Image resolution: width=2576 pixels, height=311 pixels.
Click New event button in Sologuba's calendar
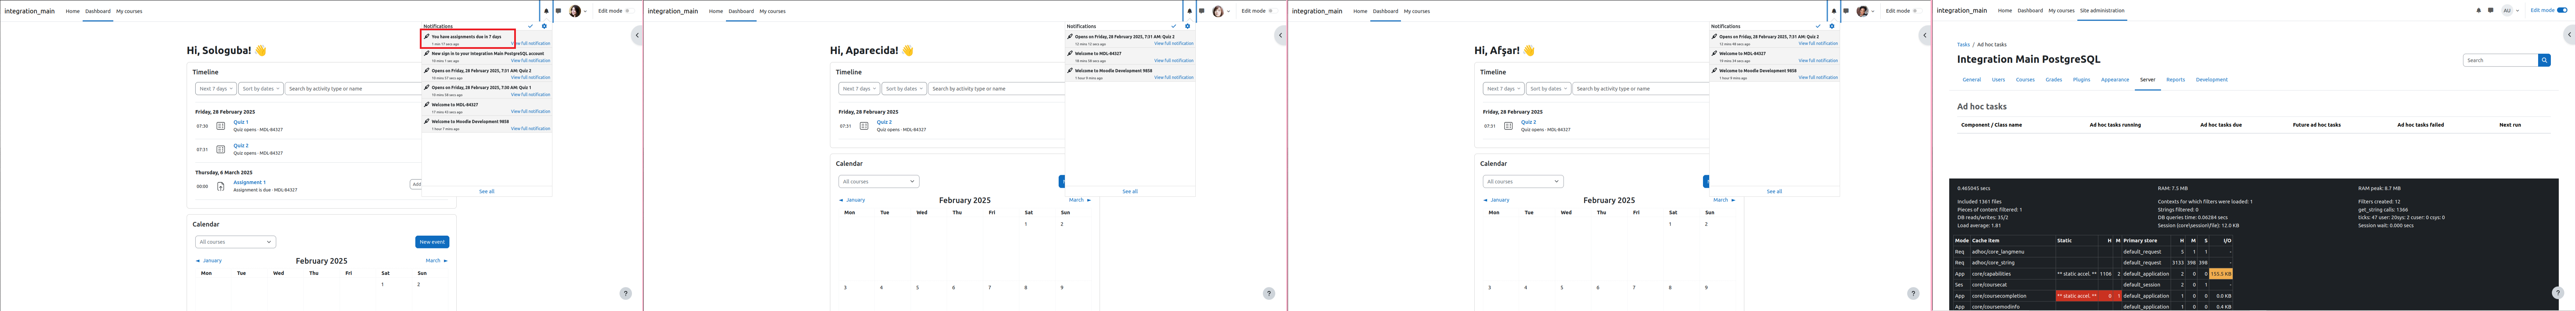tap(432, 242)
